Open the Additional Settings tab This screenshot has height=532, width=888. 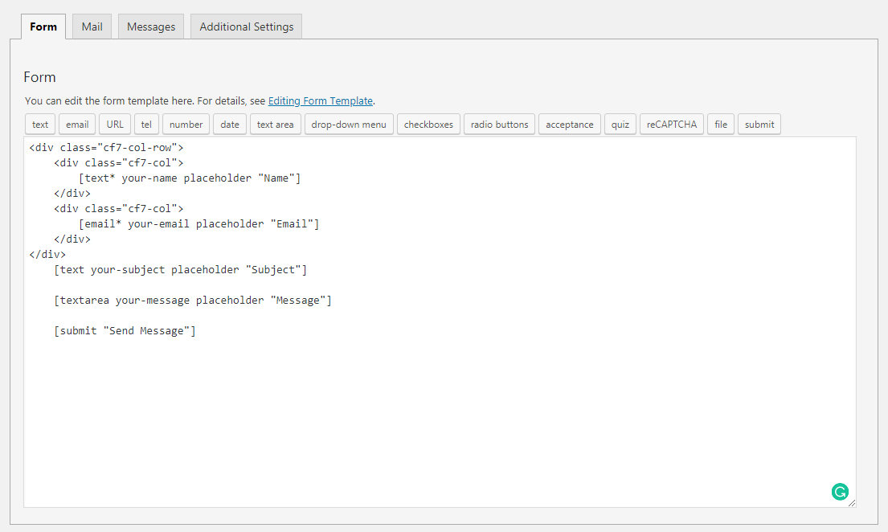246,27
